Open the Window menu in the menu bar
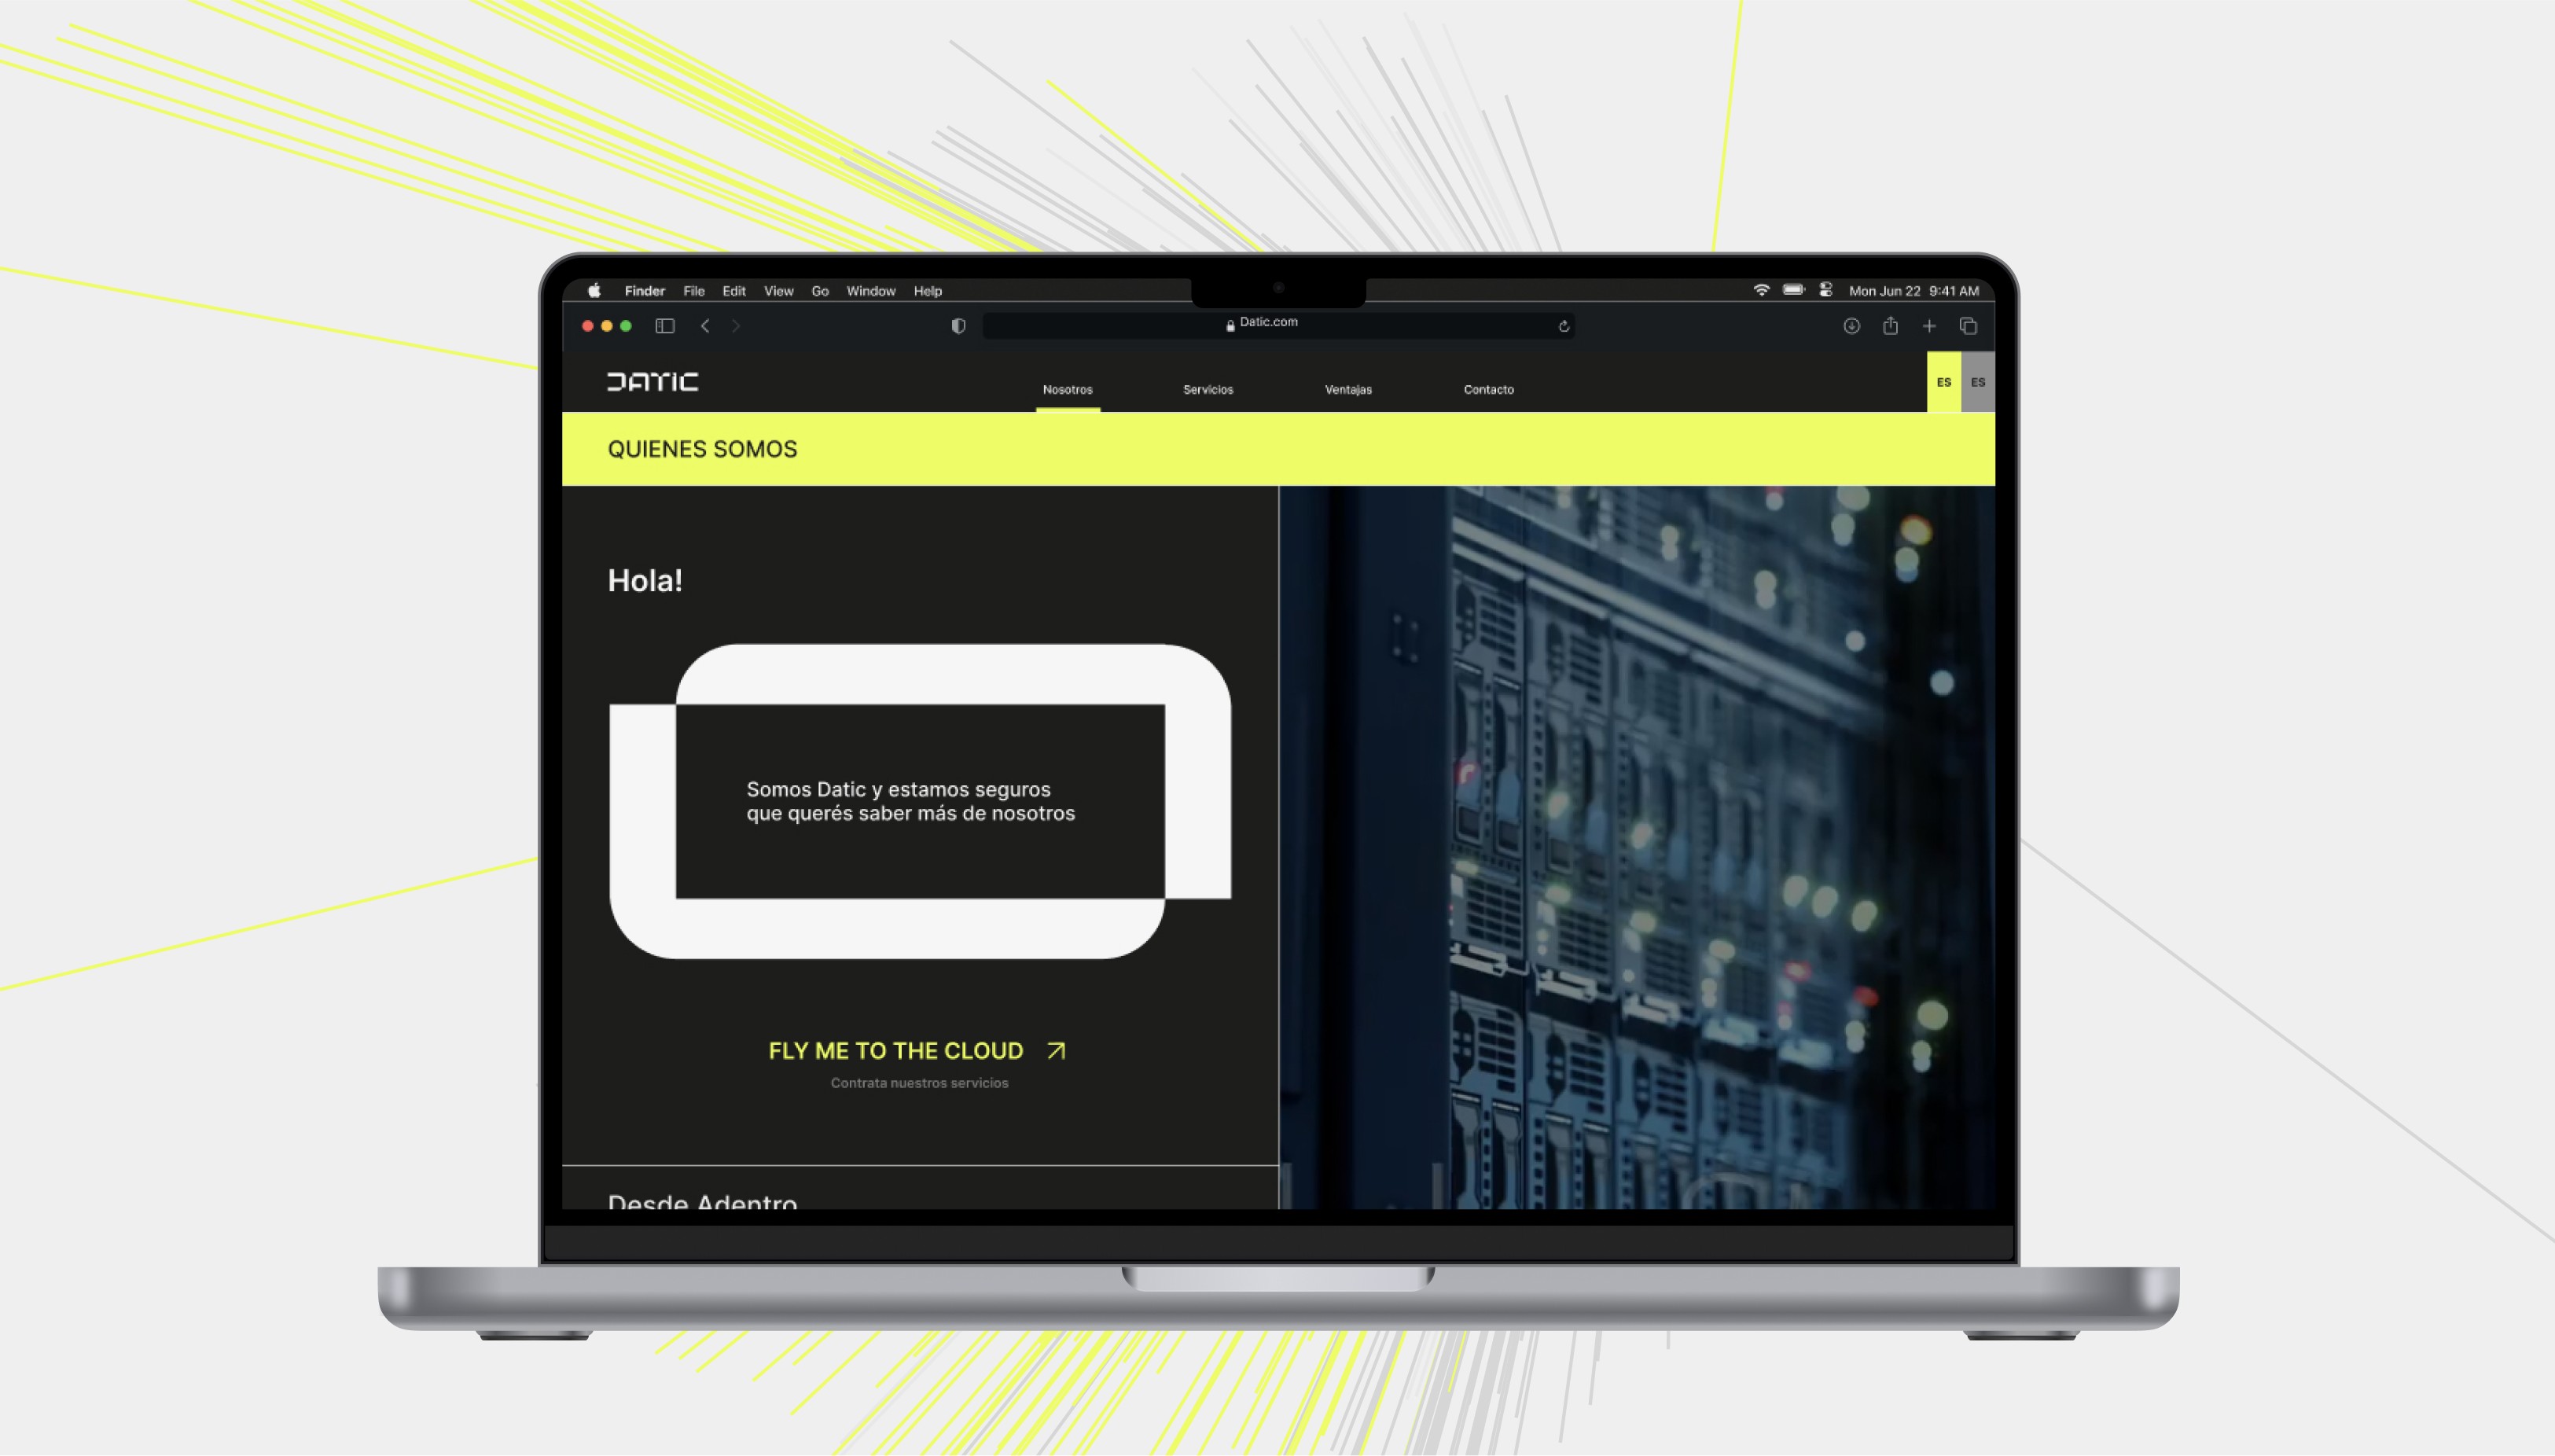This screenshot has width=2555, height=1456. pos(870,291)
